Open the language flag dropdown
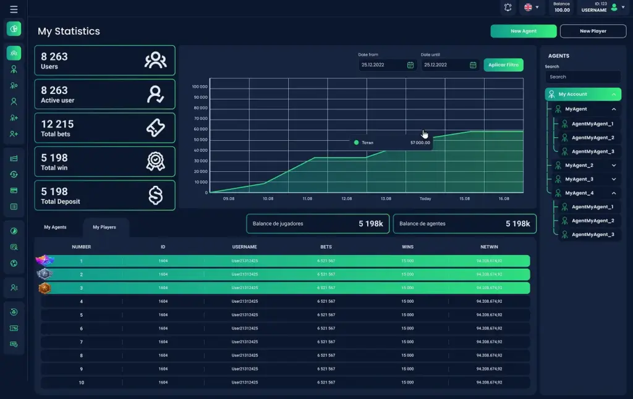The height and width of the screenshot is (399, 633). (531, 7)
